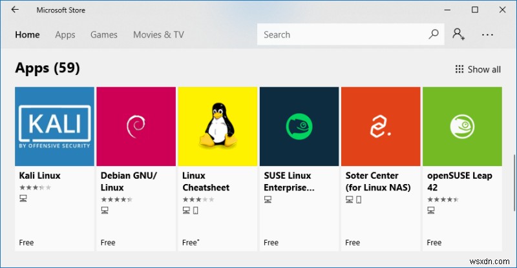
Task: Click Free price under SUSE Linux Enterprise
Action: (271, 243)
